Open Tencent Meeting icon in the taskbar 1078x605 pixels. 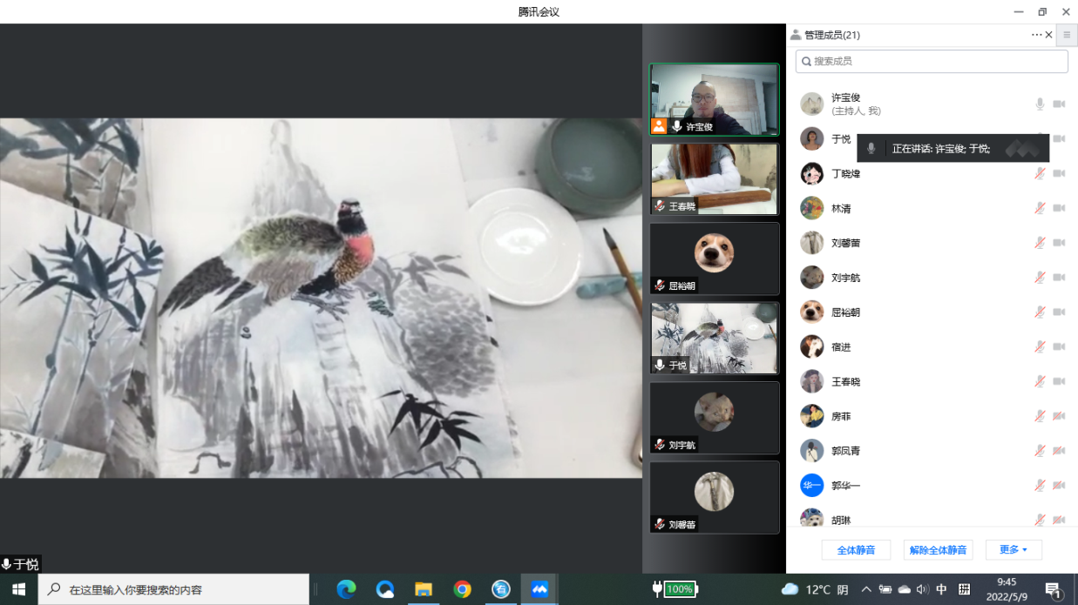pyautogui.click(x=539, y=589)
